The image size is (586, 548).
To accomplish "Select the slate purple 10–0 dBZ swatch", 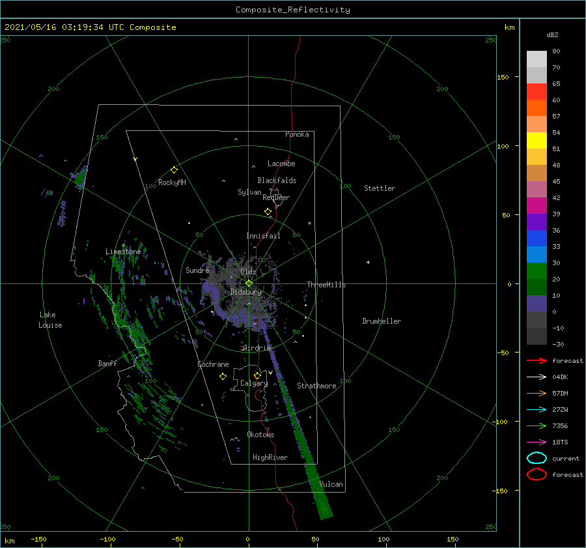I will [537, 304].
